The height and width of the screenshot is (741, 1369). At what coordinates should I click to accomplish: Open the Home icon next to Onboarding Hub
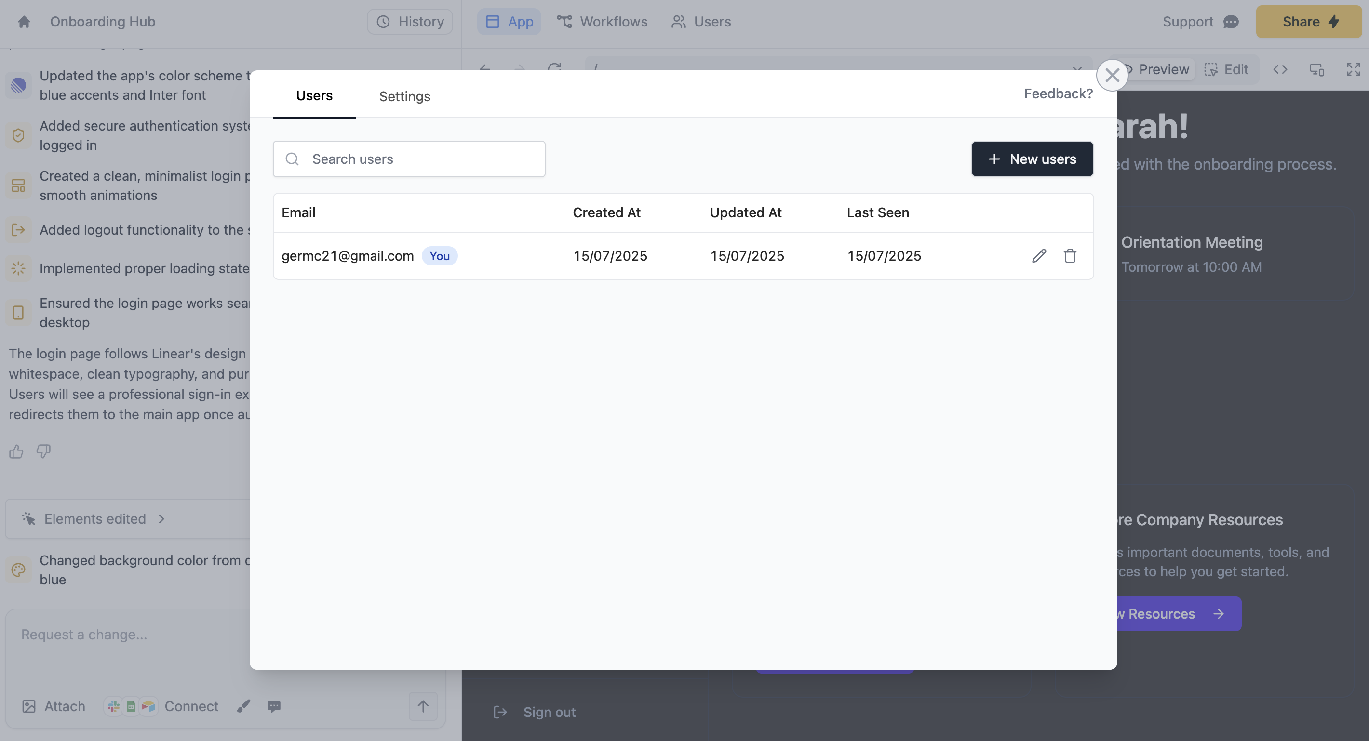[x=25, y=22]
